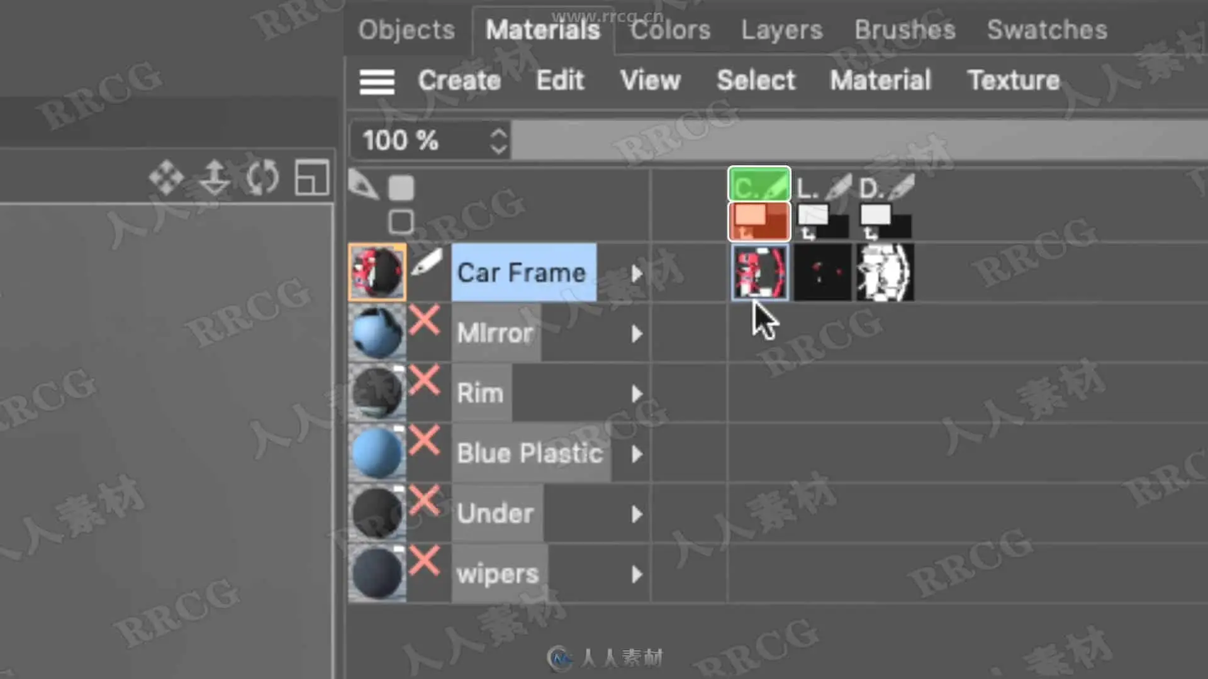Click the viewport rotate icon

(262, 177)
